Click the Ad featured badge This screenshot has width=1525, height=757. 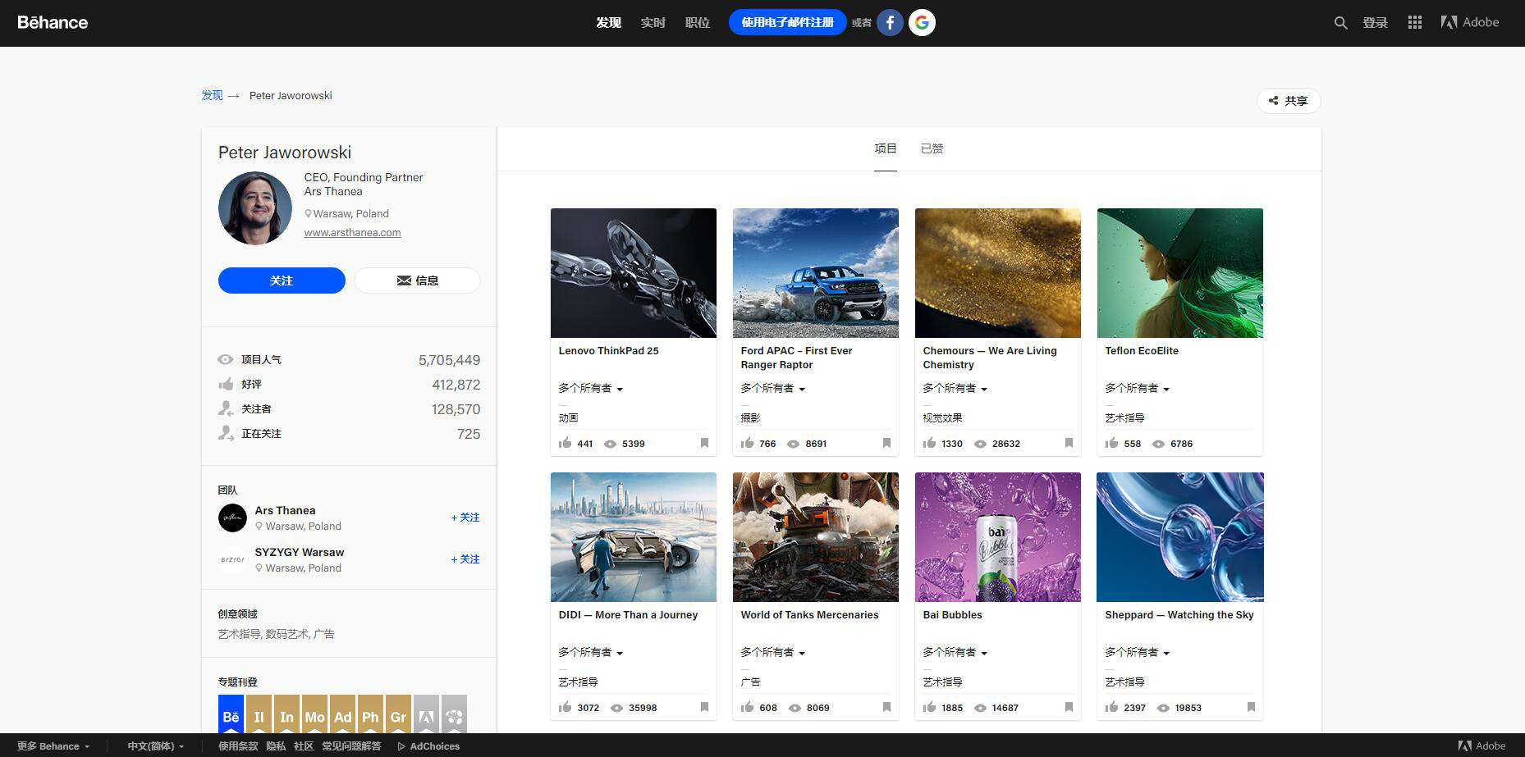(x=342, y=714)
